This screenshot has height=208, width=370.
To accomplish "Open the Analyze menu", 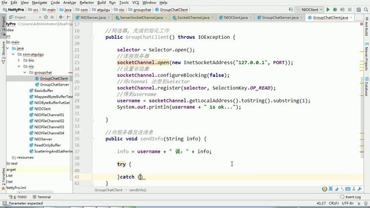I will point(69,2).
